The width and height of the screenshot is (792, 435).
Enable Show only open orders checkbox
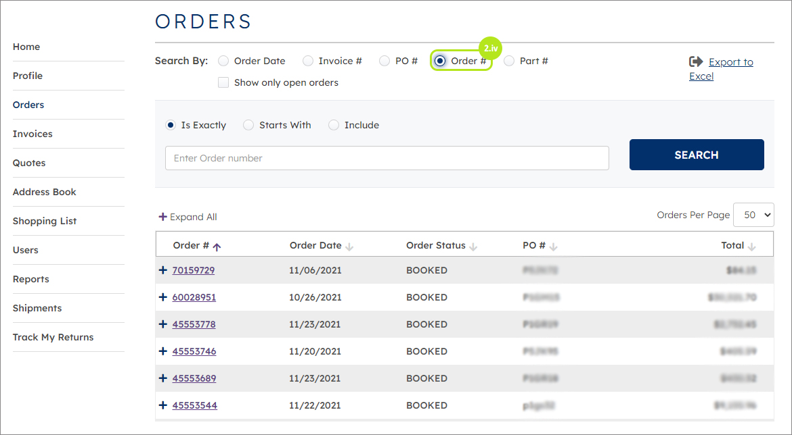pyautogui.click(x=223, y=82)
